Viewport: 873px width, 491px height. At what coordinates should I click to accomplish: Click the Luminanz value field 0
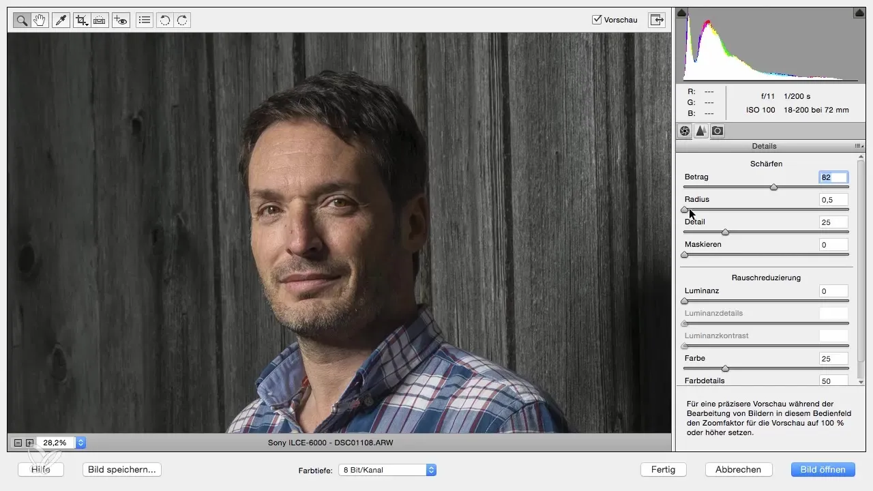click(833, 291)
